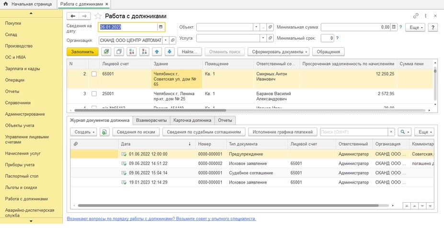Expand the Услуга dropdown list
Viewport: 444px width, 228px height.
pos(263,38)
